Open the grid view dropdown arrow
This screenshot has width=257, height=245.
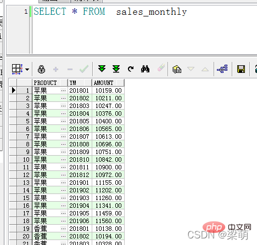coord(27,70)
